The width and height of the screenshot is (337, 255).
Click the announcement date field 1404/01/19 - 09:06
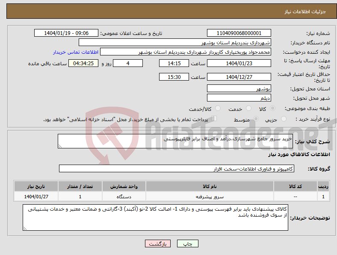tap(66, 33)
